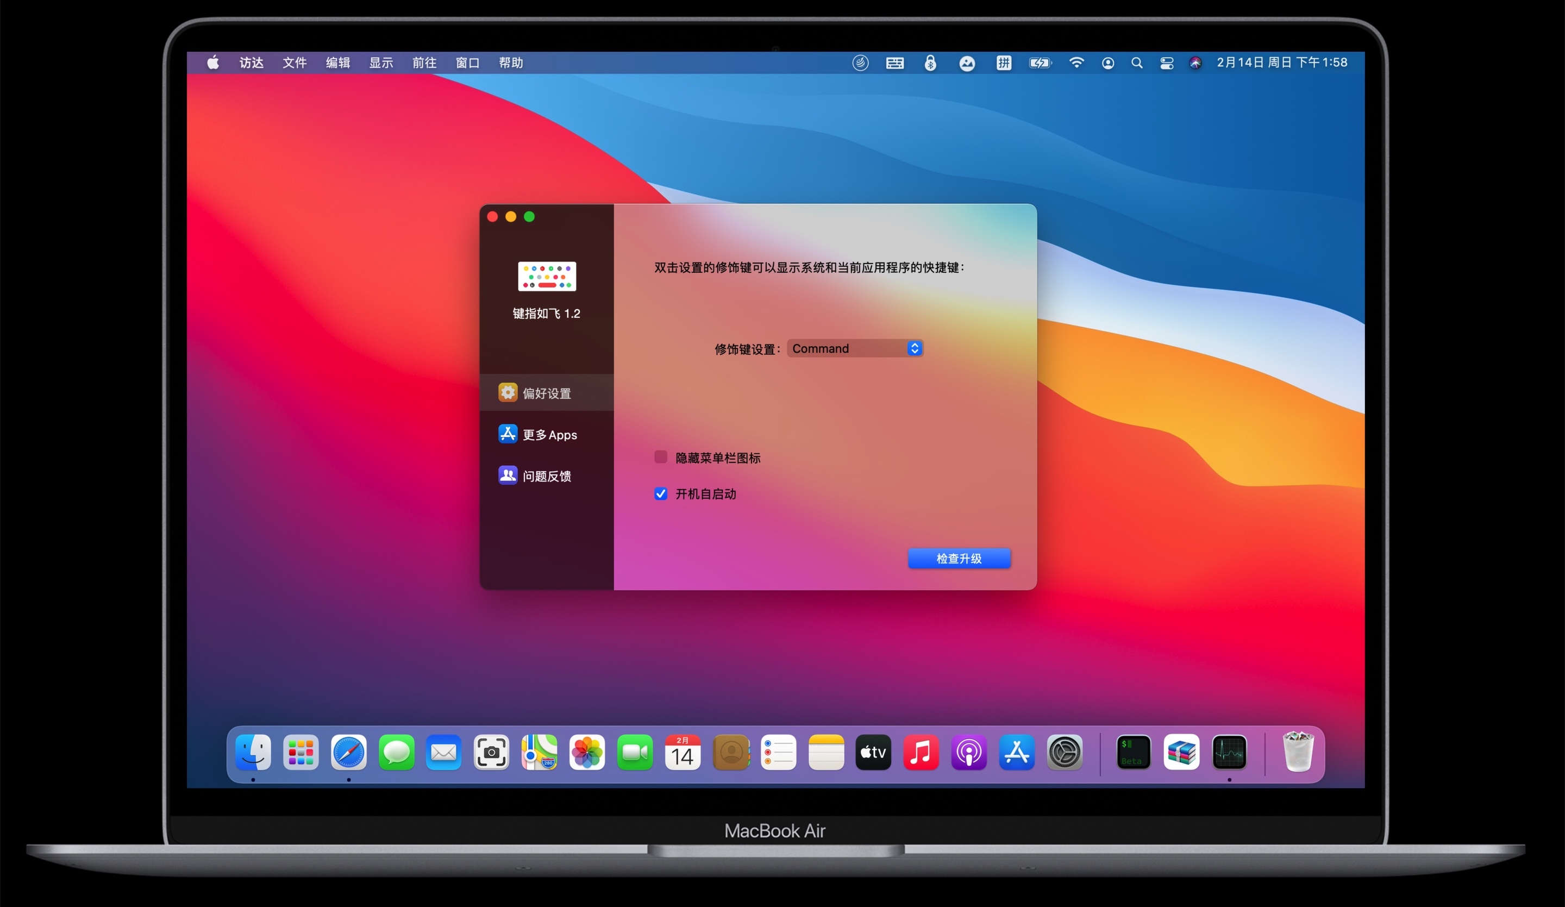Screen dimensions: 1565x907
Task: Open the 帮助 menu
Action: coord(510,62)
